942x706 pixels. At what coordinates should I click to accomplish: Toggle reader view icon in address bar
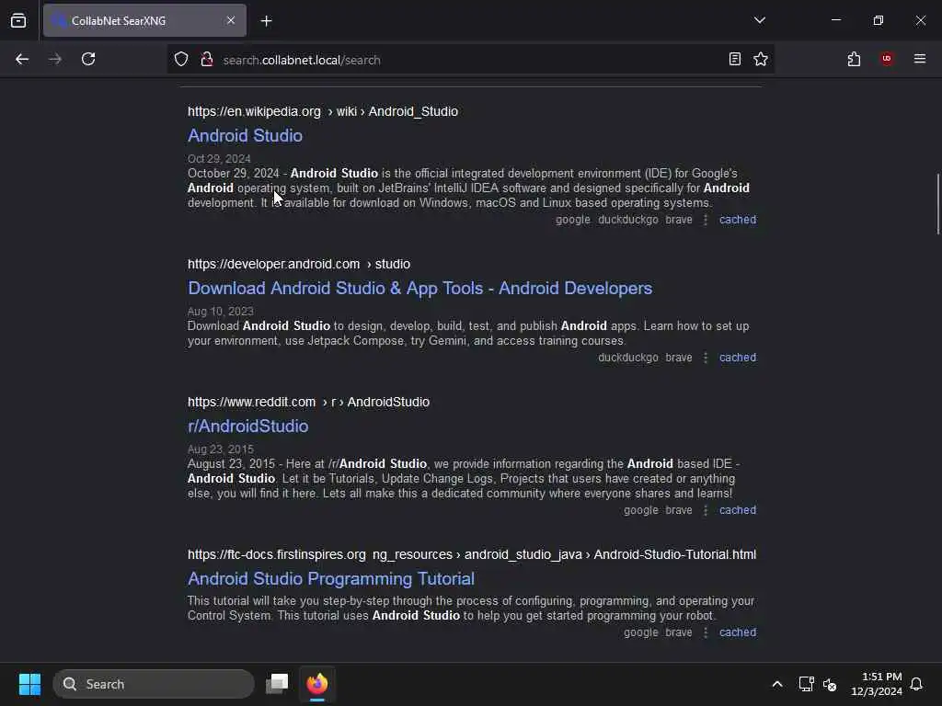coord(734,59)
